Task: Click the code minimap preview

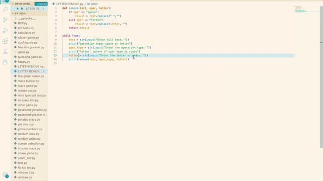Action: coord(300,9)
